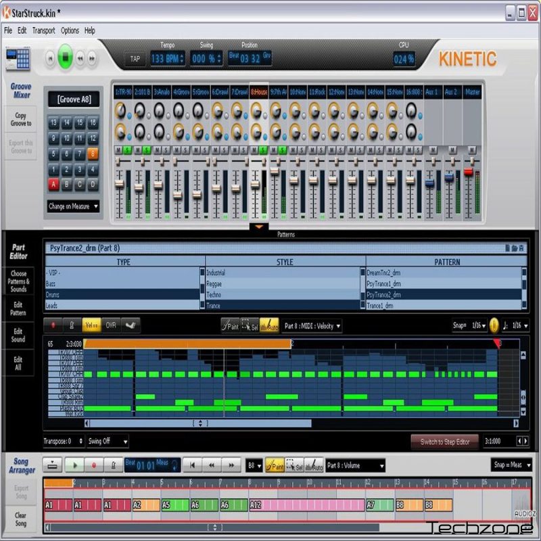
Task: Click the go-to-start button in the top transport
Action: tap(50, 58)
